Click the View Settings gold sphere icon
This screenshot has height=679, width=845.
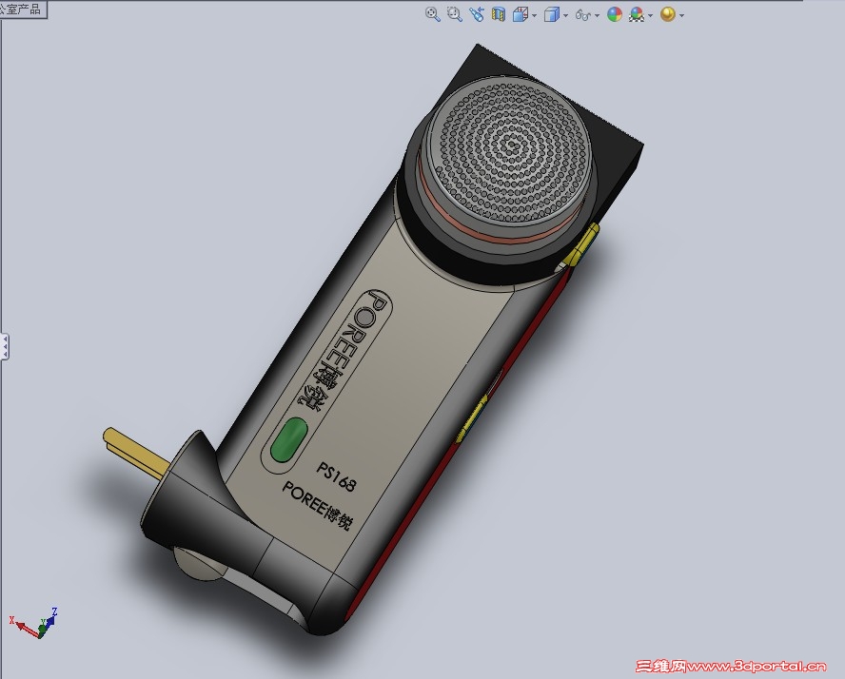[x=668, y=14]
